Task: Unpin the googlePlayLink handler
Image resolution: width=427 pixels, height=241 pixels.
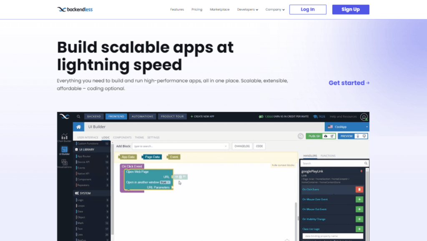Action: point(362,171)
